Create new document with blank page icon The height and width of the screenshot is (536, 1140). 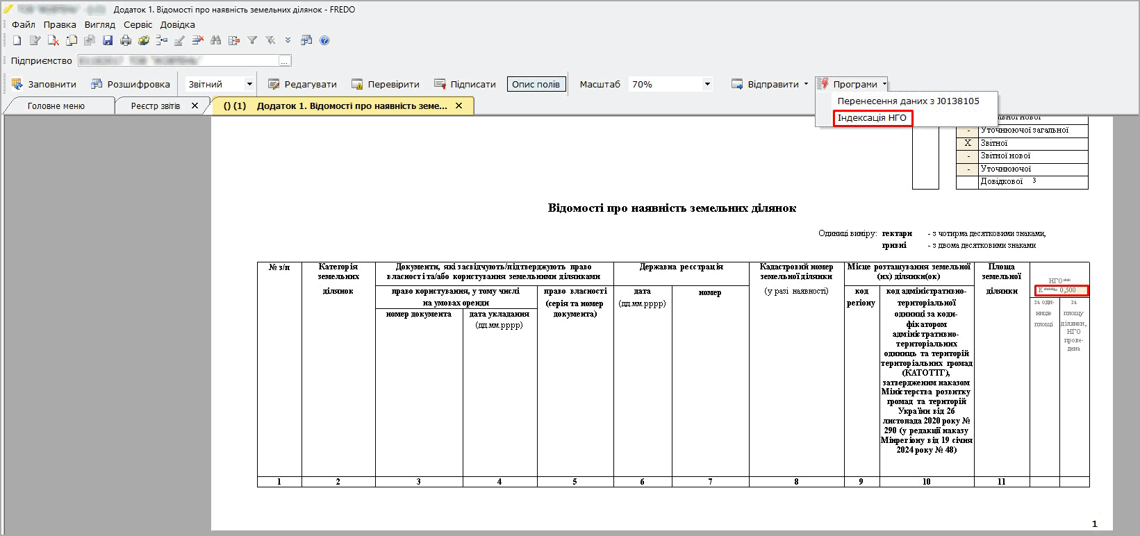[x=17, y=41]
